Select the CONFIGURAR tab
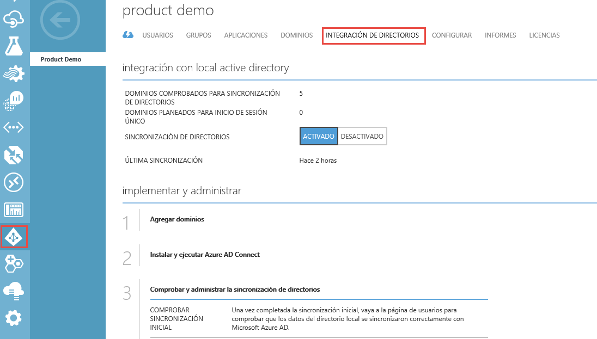597x339 pixels. point(452,35)
